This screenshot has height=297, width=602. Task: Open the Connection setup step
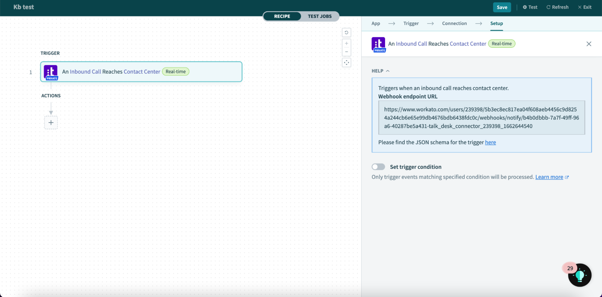tap(454, 23)
